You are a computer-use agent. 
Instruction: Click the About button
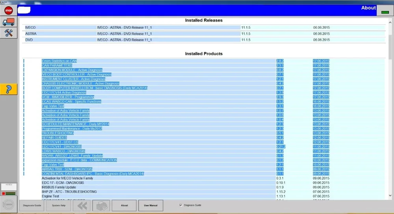coord(125,205)
